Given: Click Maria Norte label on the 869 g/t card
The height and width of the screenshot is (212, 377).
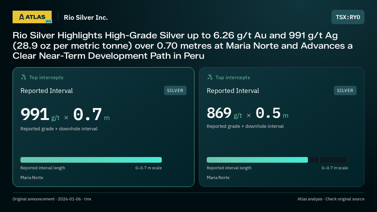Looking at the screenshot, I should 218,178.
